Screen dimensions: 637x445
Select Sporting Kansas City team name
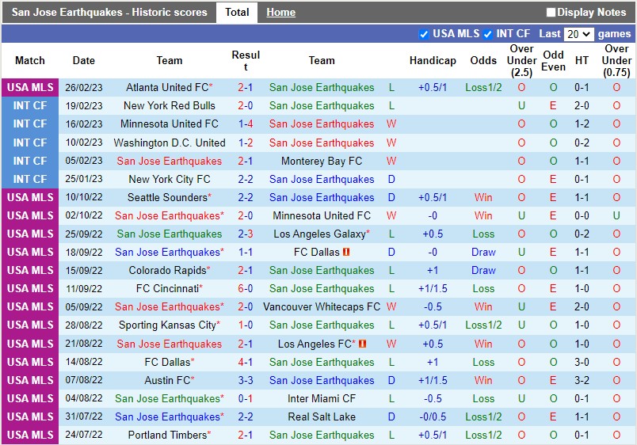(x=167, y=325)
